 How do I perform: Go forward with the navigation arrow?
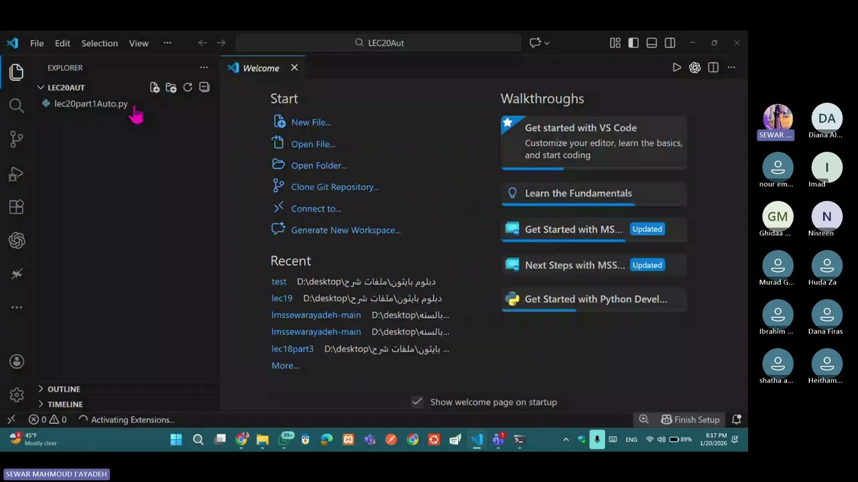tap(221, 43)
